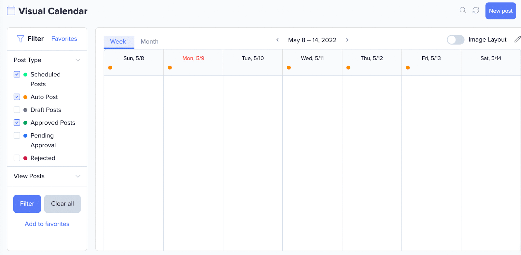Expand the View Posts section
This screenshot has width=521, height=255.
[x=78, y=176]
